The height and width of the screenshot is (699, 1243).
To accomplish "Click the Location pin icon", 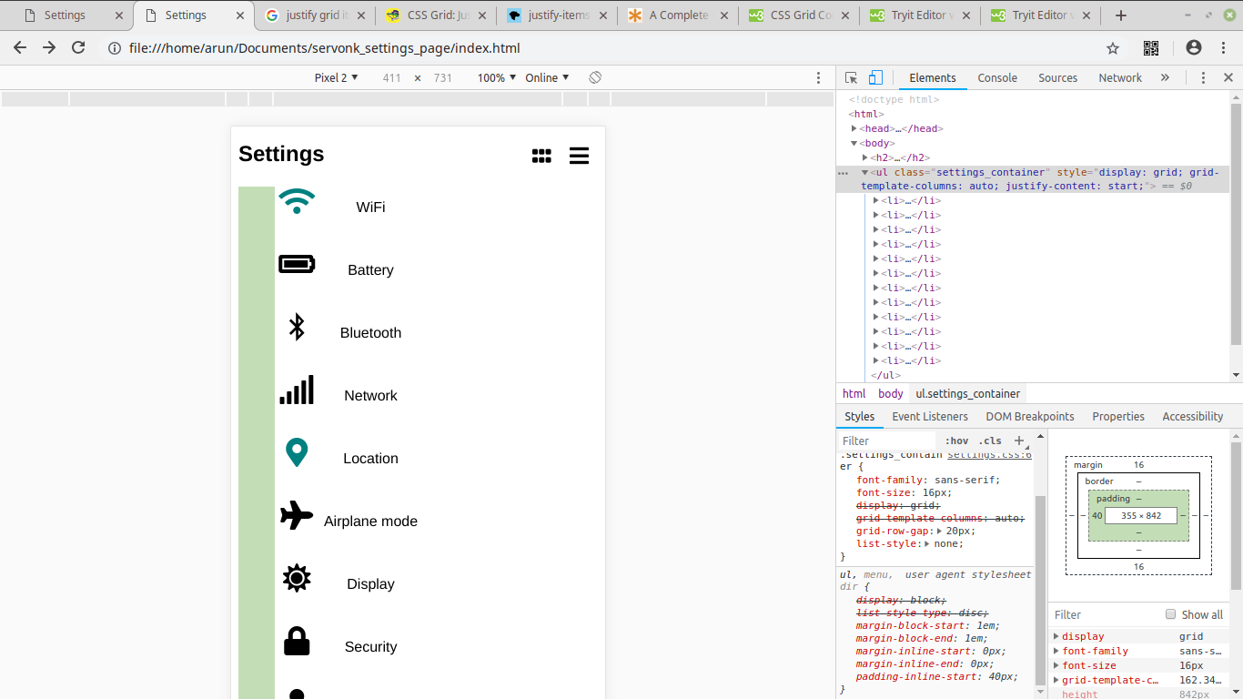I will tap(297, 452).
